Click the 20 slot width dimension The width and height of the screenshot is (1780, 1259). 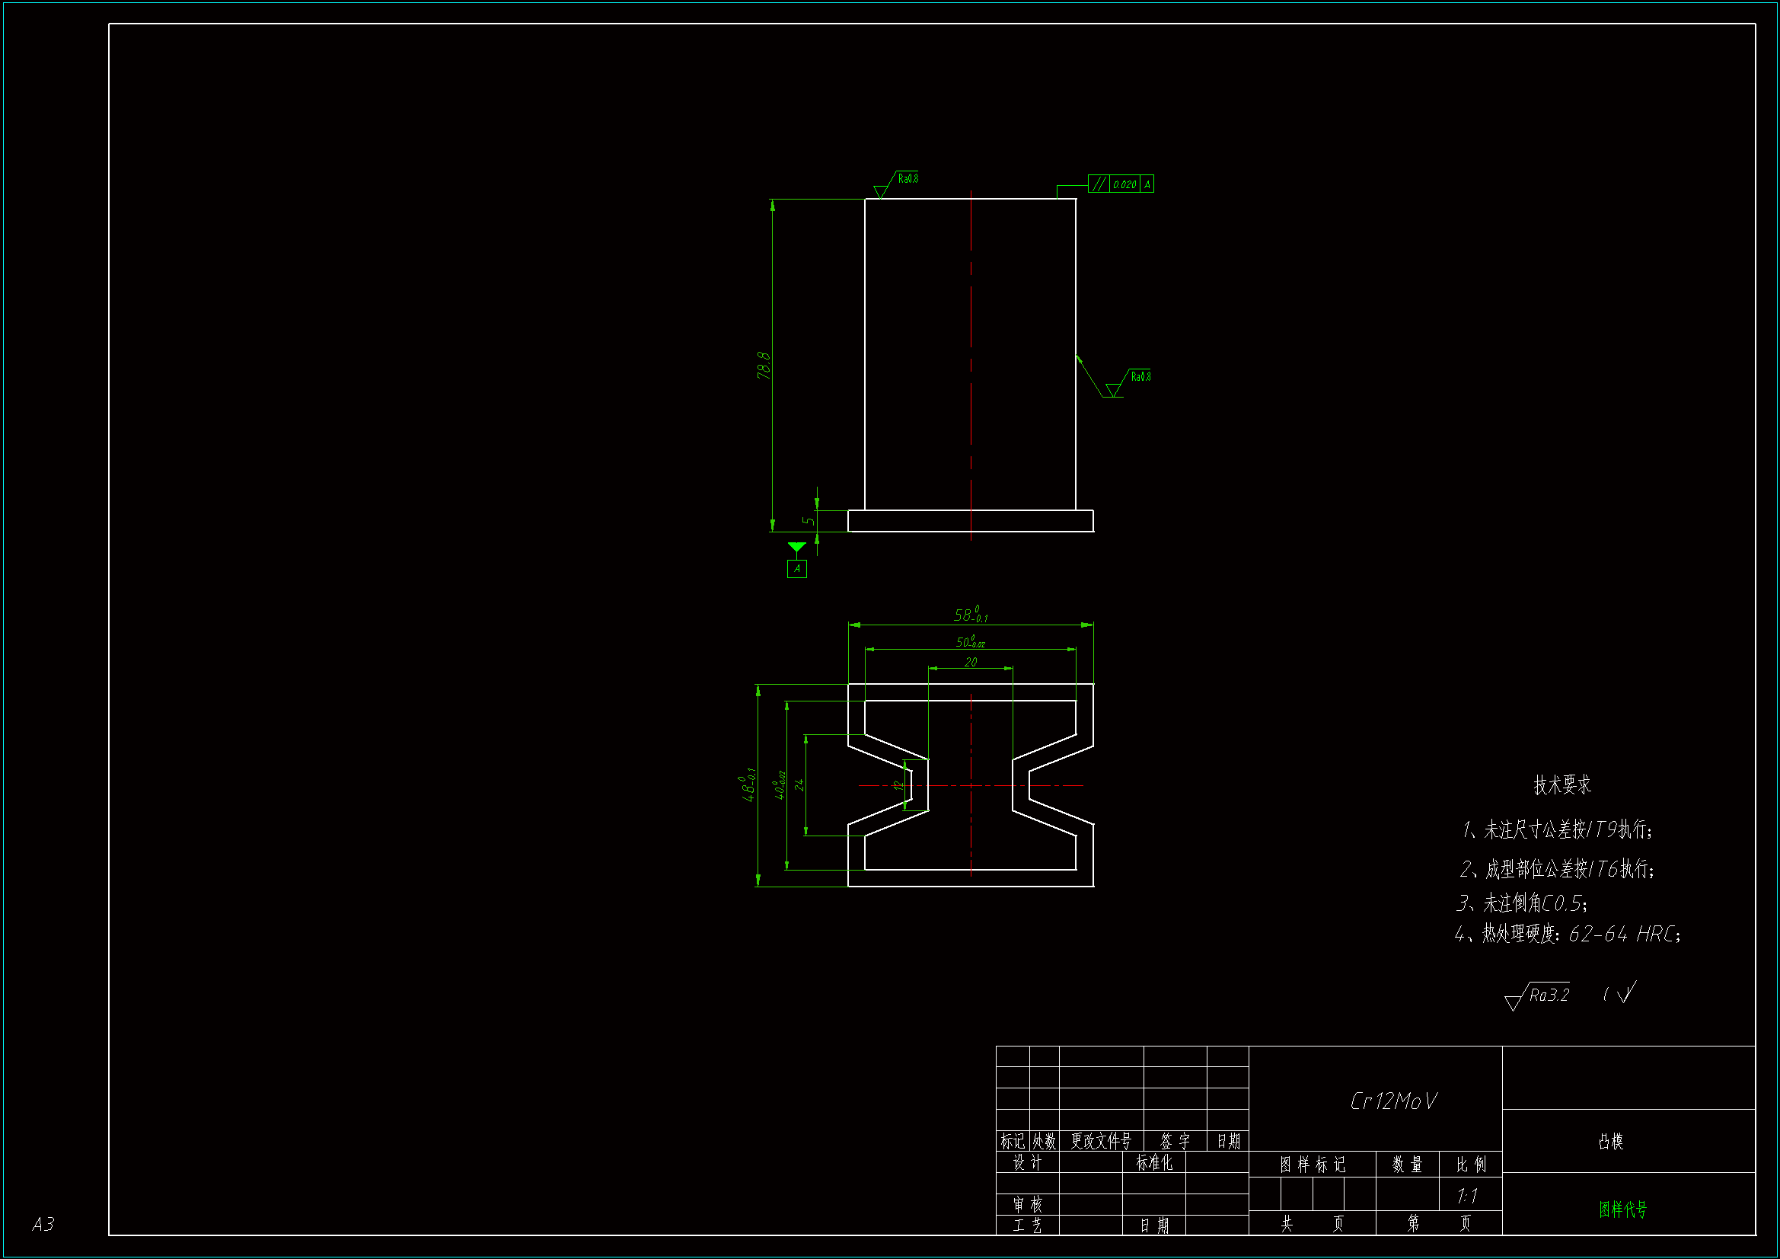coord(971,663)
